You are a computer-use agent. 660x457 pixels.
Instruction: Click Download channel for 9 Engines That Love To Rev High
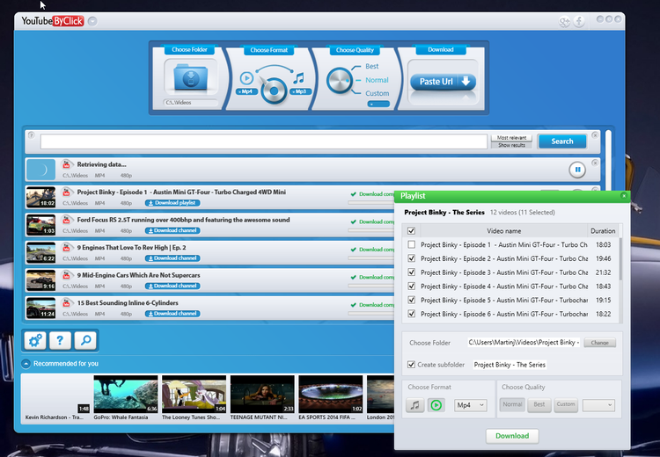coord(172,258)
